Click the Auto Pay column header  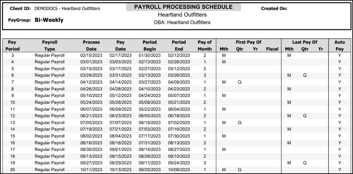click(339, 46)
